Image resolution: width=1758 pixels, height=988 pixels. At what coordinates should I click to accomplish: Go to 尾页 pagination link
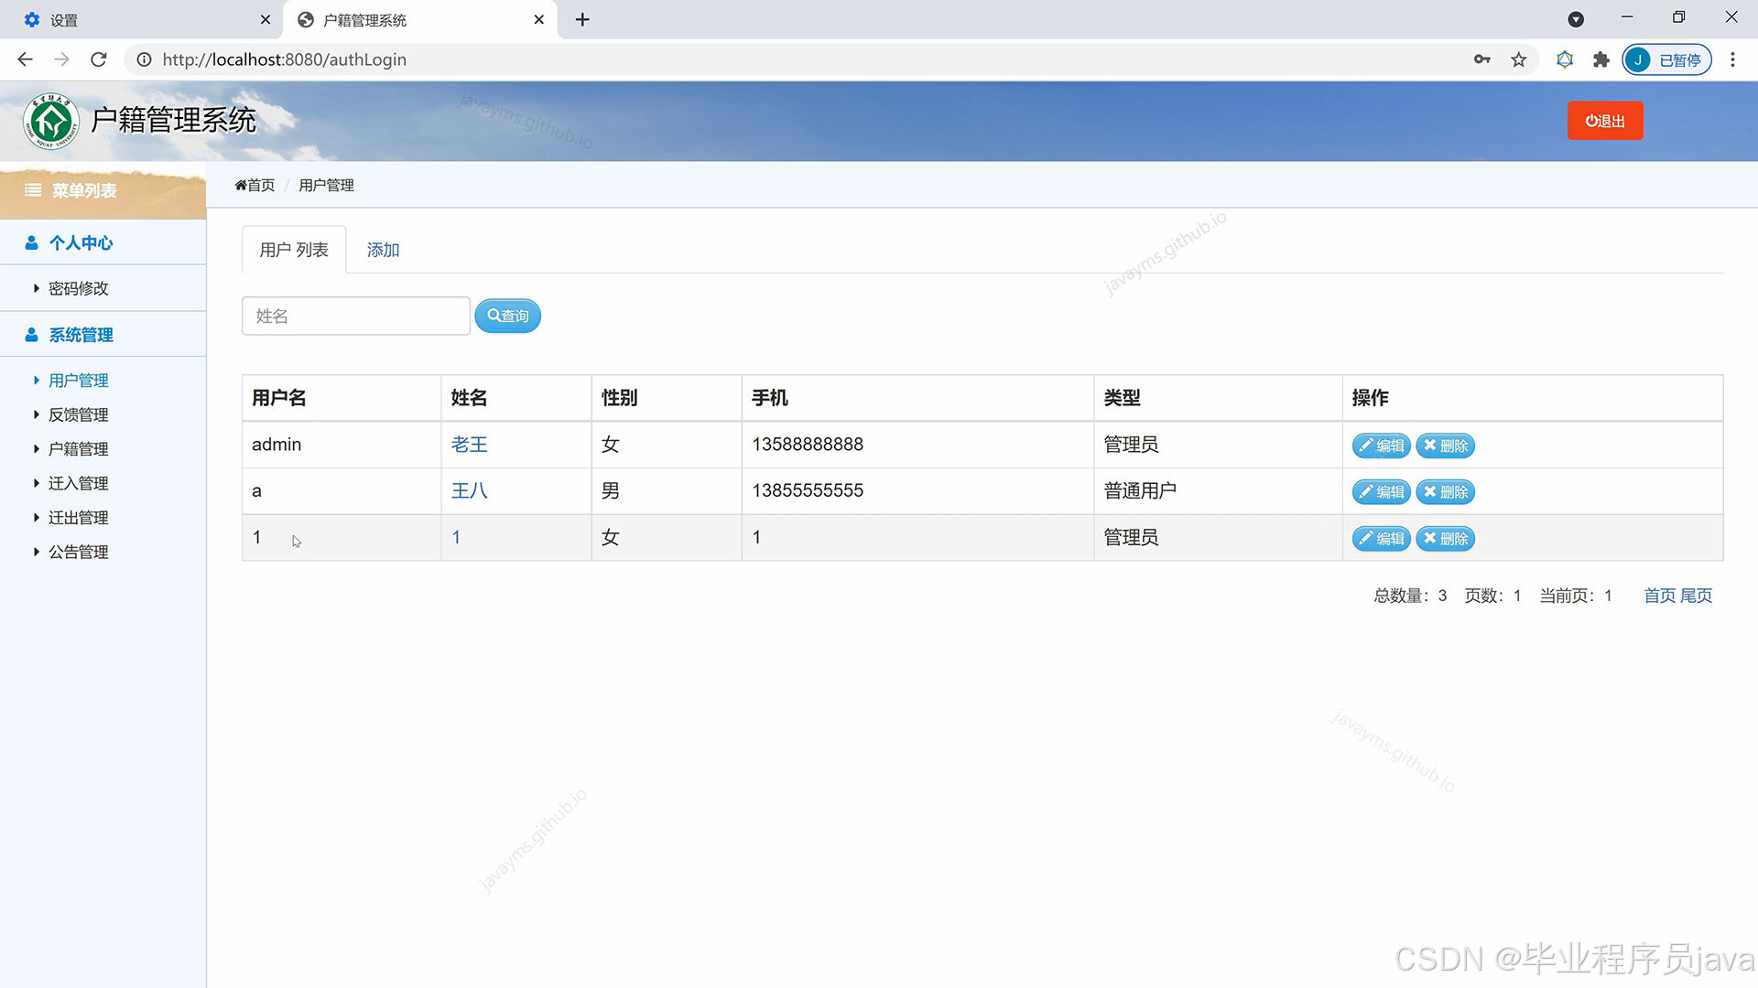click(x=1696, y=596)
